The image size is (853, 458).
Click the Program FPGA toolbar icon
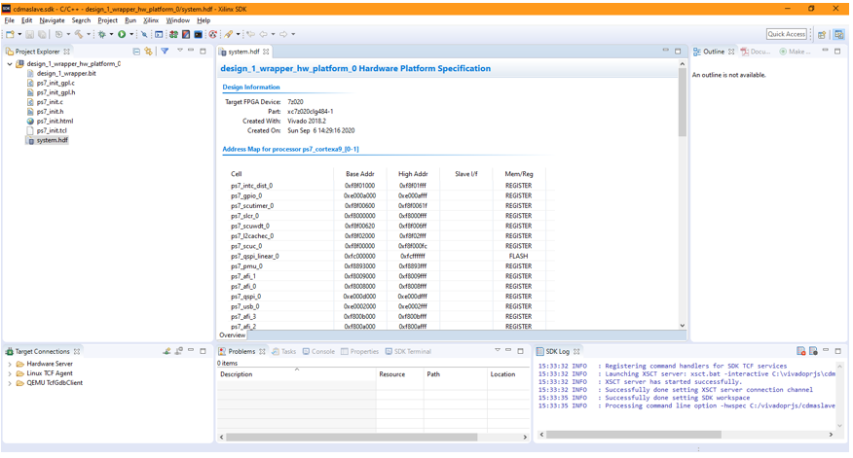[x=173, y=34]
